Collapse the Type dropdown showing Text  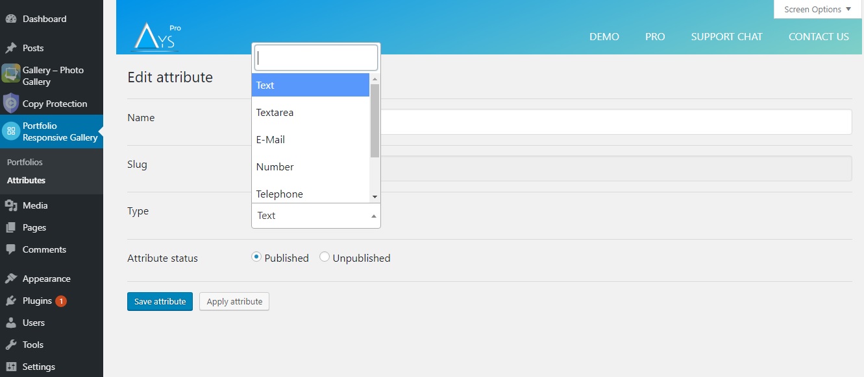(x=316, y=216)
